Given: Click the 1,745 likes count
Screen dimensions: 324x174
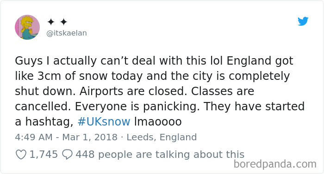Looking at the screenshot, I should (x=44, y=155).
